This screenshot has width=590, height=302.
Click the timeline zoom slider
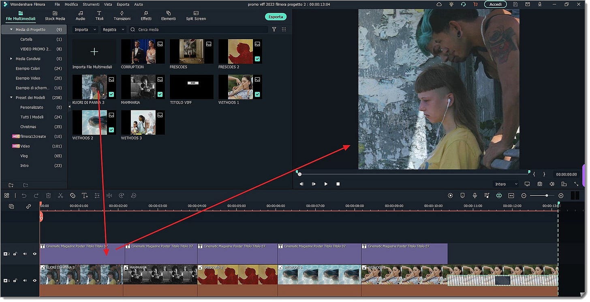(542, 196)
